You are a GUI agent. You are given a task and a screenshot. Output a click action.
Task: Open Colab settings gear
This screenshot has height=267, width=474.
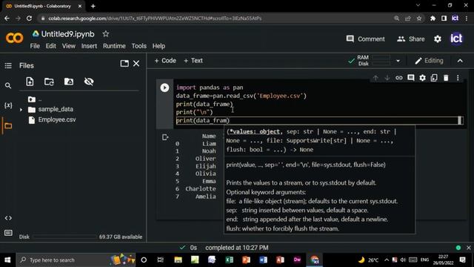pyautogui.click(x=438, y=39)
